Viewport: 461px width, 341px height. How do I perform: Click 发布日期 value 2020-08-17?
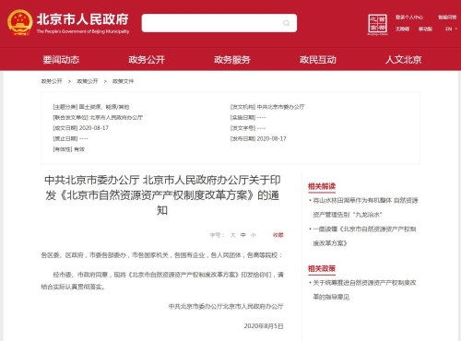(x=272, y=138)
